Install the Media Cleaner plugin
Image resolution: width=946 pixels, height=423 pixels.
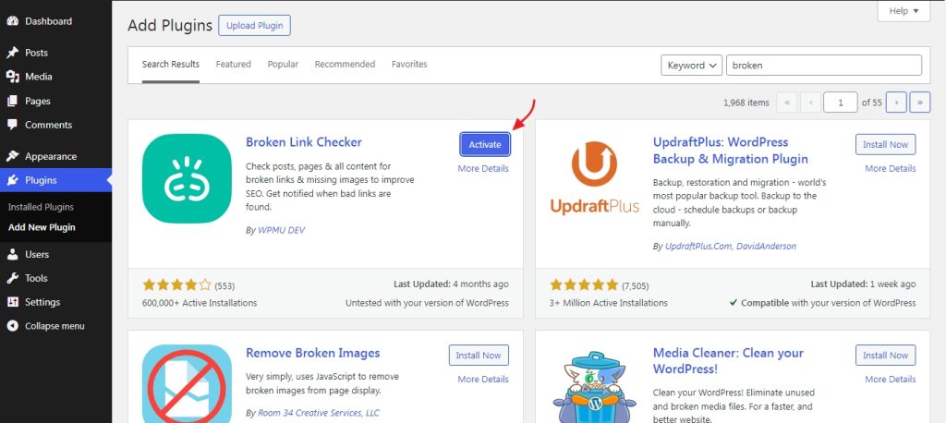[886, 356]
